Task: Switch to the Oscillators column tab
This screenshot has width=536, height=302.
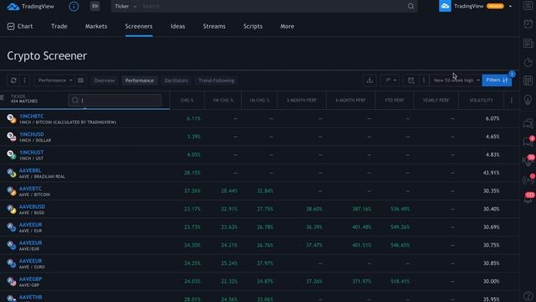Action: pos(176,81)
